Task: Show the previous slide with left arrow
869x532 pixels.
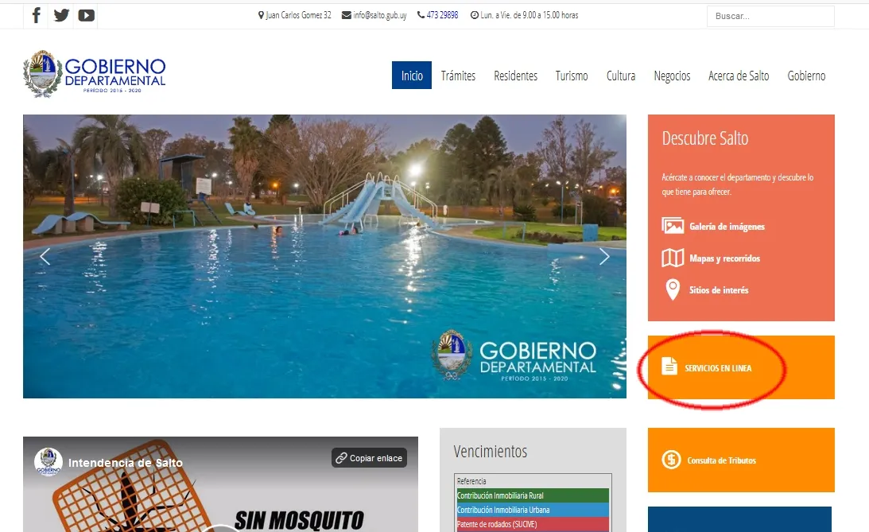Action: (x=45, y=256)
